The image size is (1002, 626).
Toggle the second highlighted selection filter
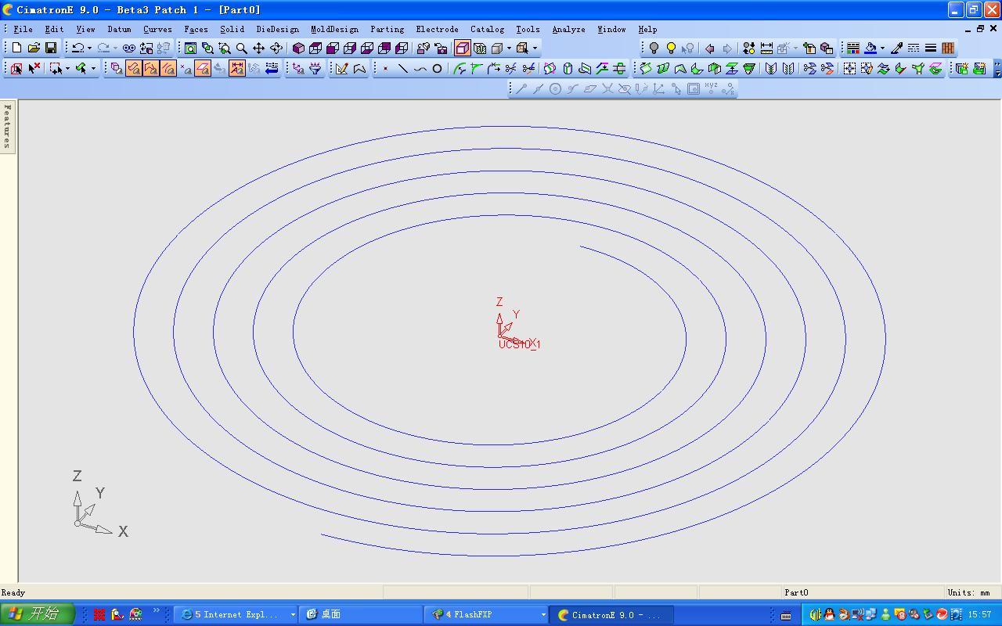[x=151, y=69]
